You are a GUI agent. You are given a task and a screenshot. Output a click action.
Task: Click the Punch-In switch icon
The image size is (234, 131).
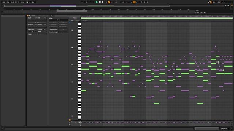132,2
